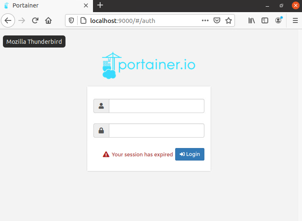Select the Portainer tab
Viewport: 302px width, 221px height.
point(46,6)
